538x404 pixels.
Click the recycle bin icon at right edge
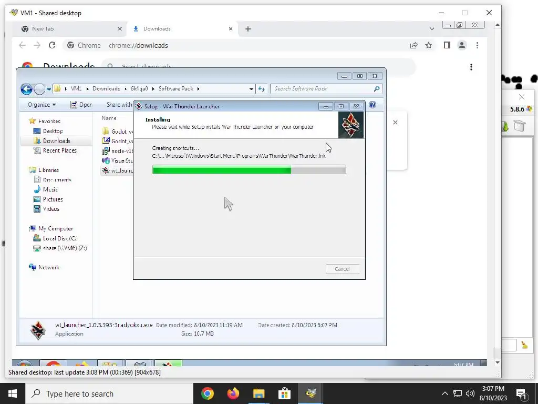tap(520, 126)
